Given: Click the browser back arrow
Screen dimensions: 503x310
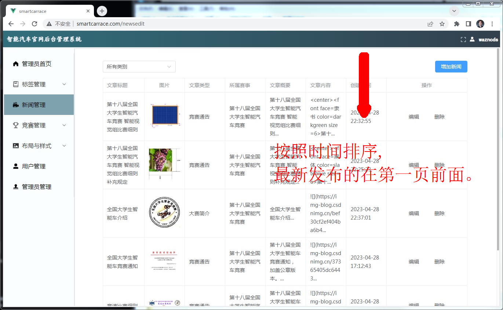Looking at the screenshot, I should (11, 24).
